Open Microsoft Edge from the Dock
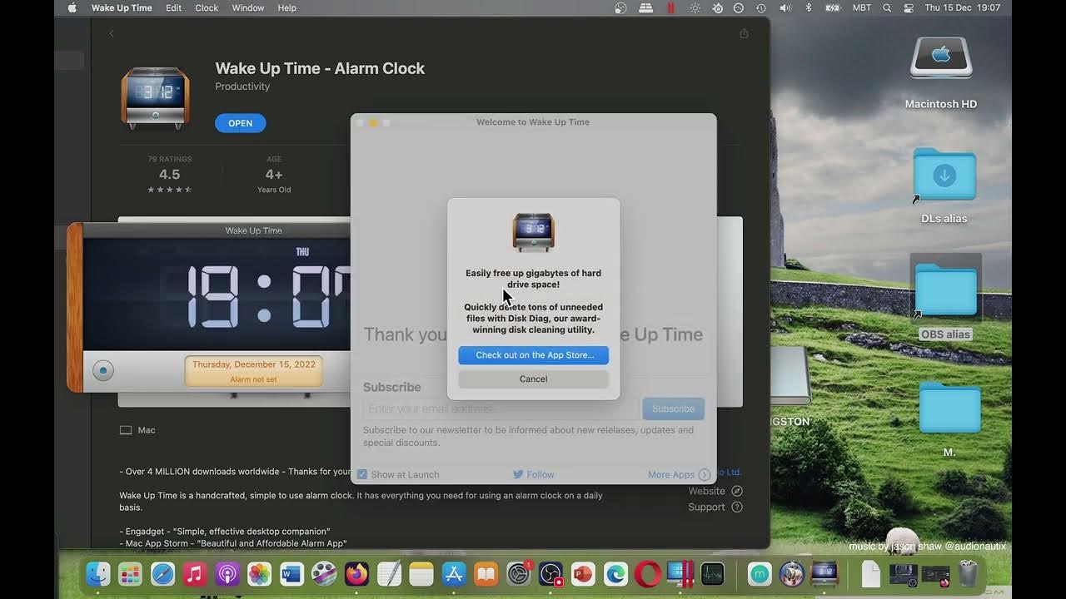Viewport: 1066px width, 599px height. coord(615,574)
